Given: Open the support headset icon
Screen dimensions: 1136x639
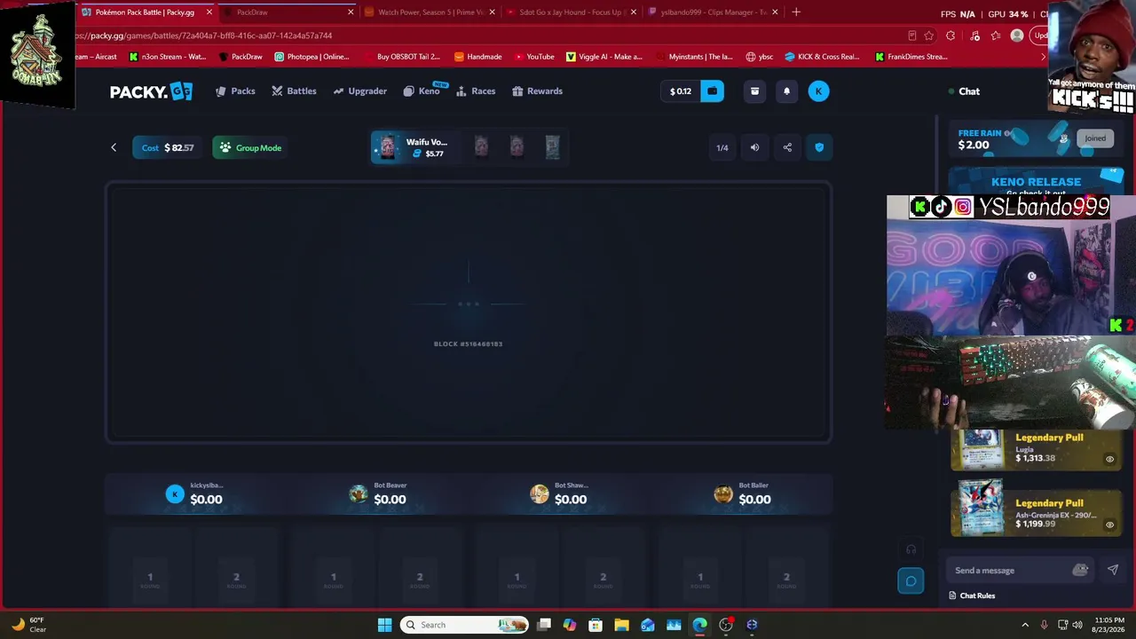Looking at the screenshot, I should point(911,549).
